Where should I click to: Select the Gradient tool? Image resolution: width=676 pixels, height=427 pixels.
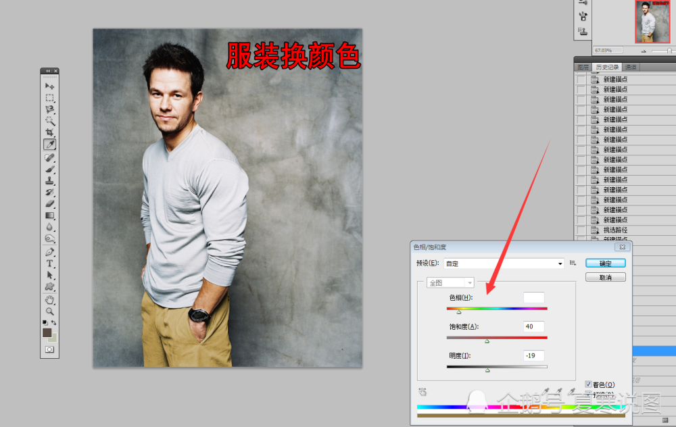pos(49,216)
